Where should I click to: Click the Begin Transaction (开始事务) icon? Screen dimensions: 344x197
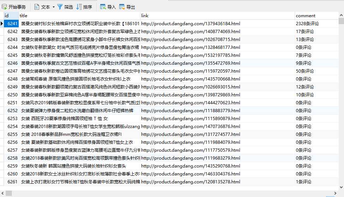4,7
